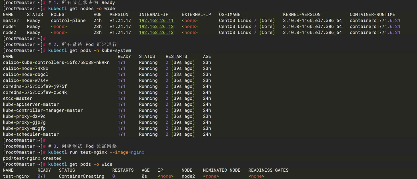Viewport: 417px width, 179px height.
Task: Click containerd://1.6.21 in master row
Action: click(x=375, y=20)
